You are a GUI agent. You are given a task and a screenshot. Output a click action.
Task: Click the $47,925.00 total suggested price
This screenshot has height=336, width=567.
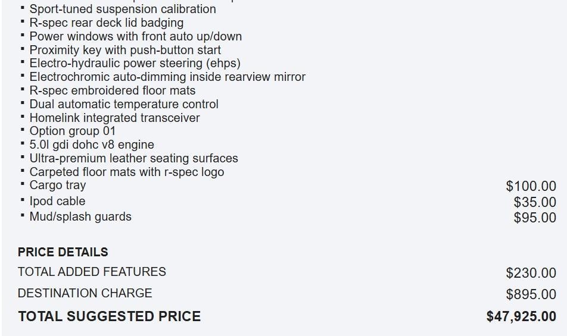[521, 316]
